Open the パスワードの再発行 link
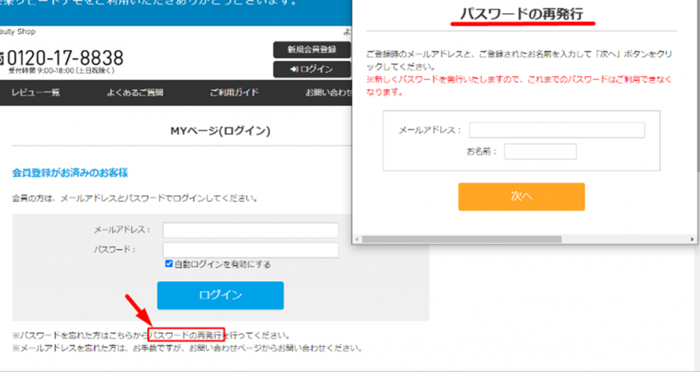 [186, 336]
